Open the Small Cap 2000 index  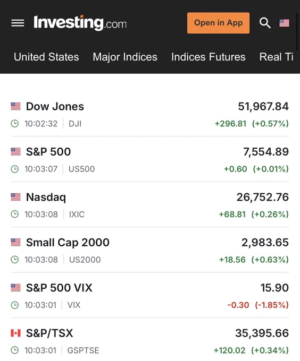coord(68,243)
